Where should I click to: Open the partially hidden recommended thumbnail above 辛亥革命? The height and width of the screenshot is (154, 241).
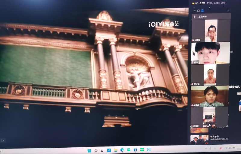point(199,130)
